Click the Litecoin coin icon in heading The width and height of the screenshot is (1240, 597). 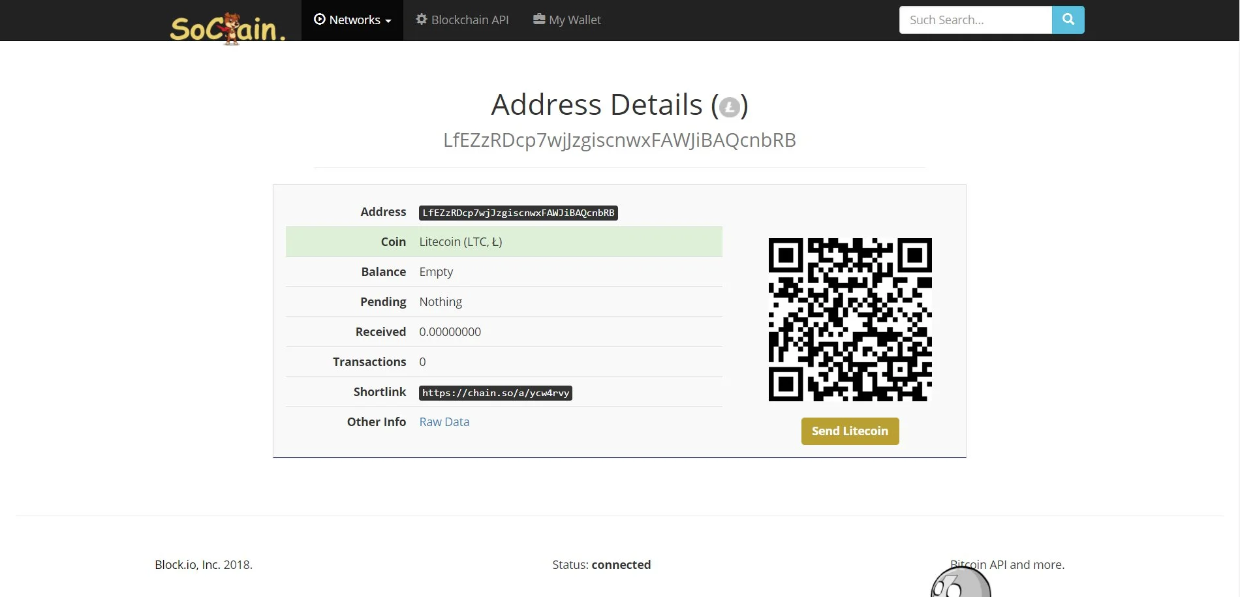(x=730, y=106)
